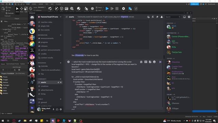This screenshot has height=123, width=218.
Task: Open the Part cube tool in Studio
Action: 61,9
